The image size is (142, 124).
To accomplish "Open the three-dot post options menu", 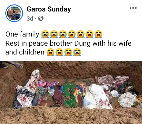I will [x=133, y=8].
